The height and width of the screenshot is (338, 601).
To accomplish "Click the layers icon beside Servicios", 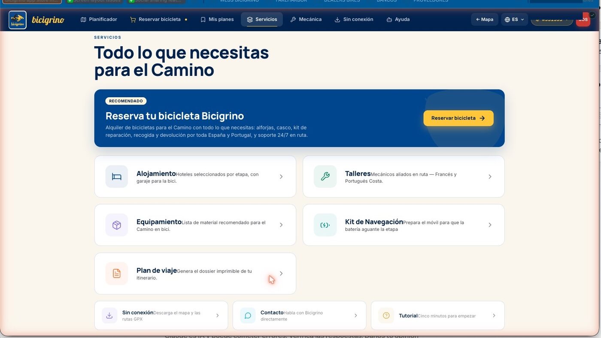I will click(x=250, y=19).
